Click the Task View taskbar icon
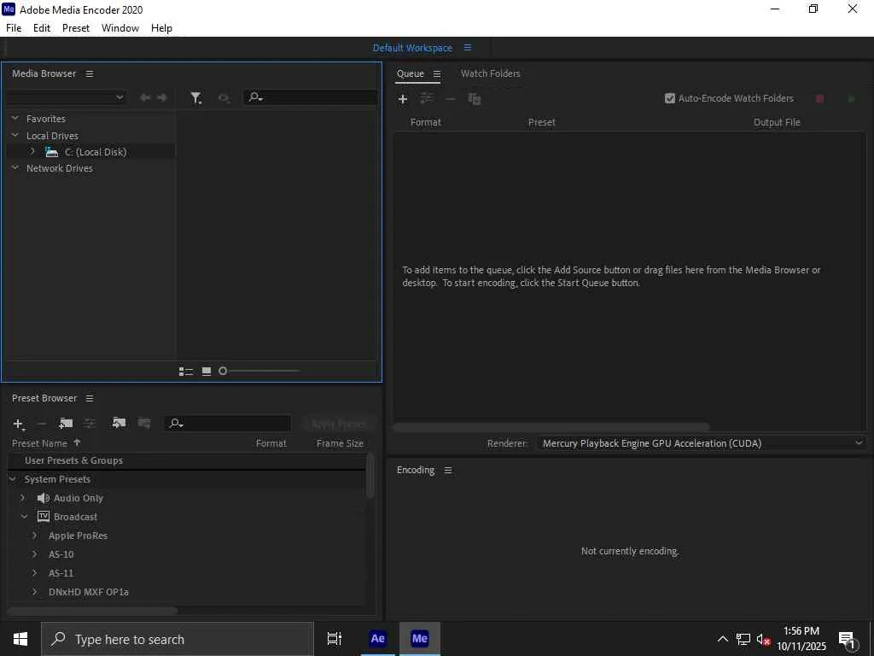 335,639
